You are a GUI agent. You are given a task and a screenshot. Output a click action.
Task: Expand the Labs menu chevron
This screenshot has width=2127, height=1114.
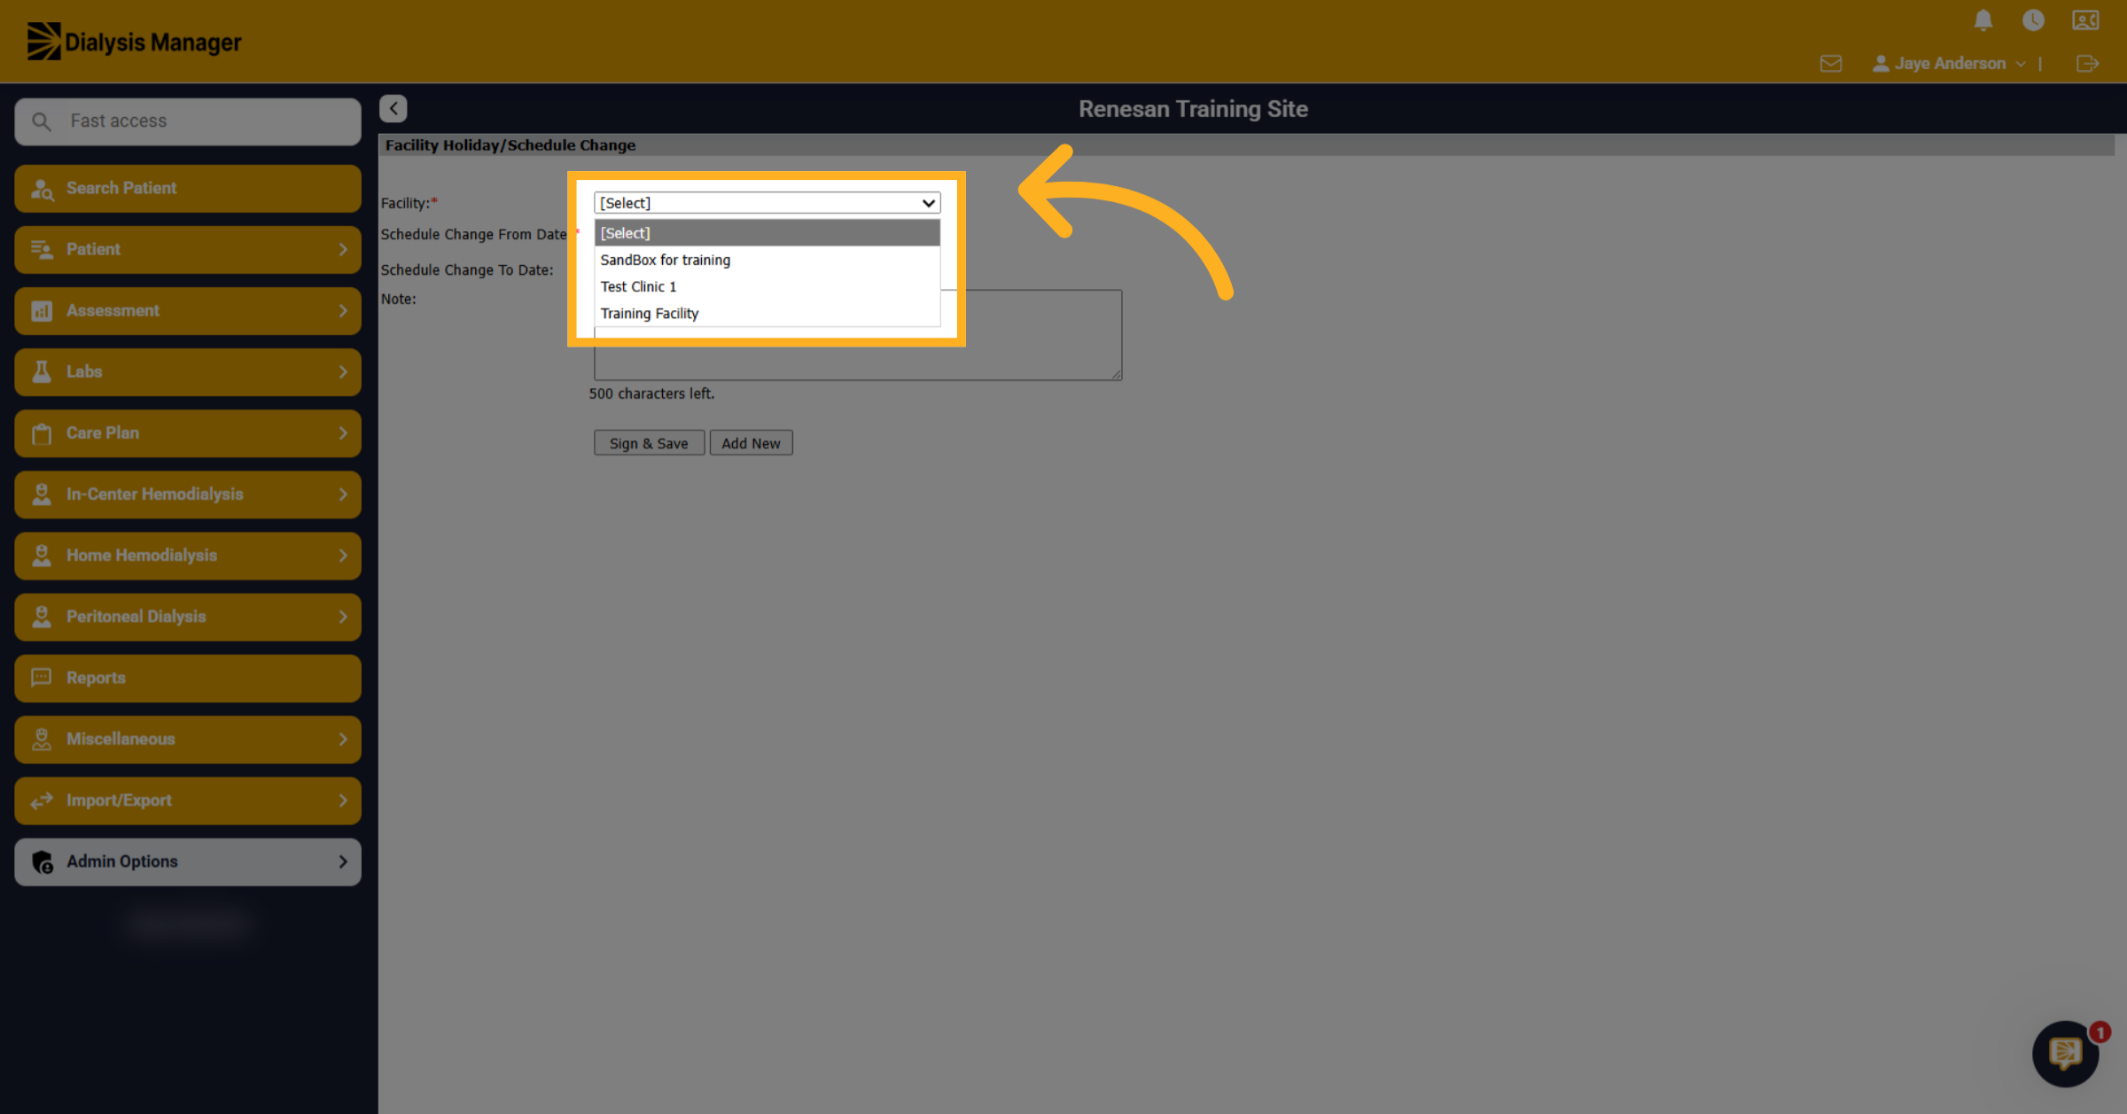(x=343, y=371)
